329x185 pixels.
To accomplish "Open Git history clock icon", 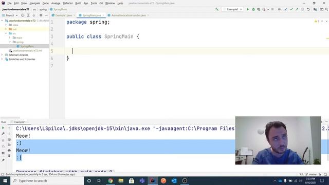I will click(x=302, y=9).
